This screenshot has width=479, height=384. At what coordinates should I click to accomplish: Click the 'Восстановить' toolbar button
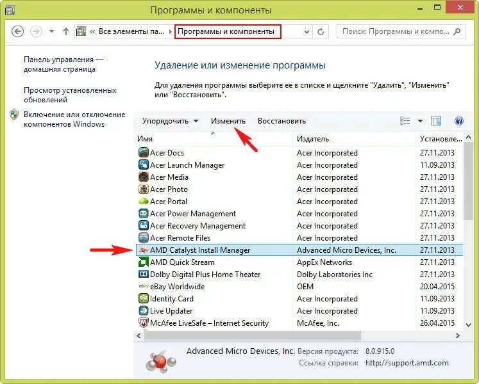282,121
